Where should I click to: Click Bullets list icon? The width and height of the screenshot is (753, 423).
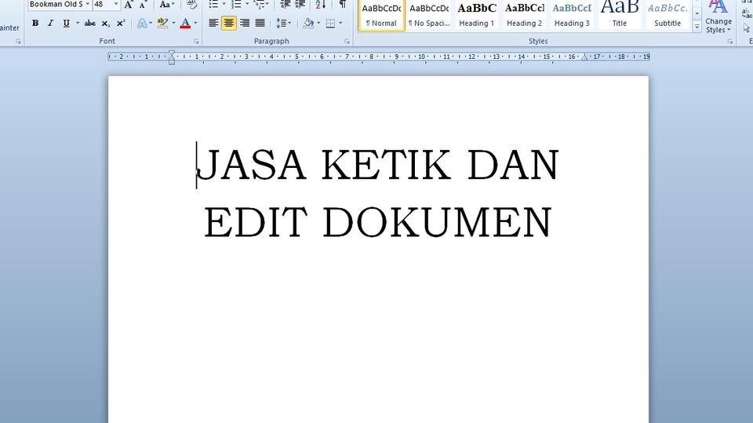[x=213, y=5]
